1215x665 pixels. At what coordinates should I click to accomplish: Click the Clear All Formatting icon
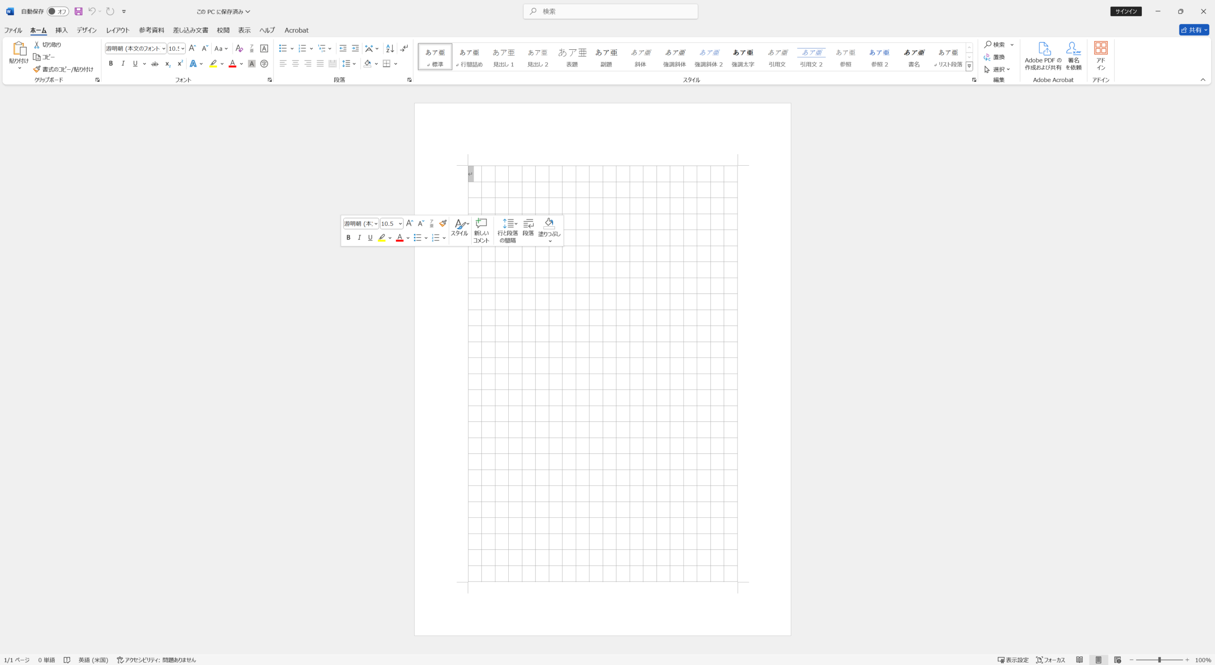click(x=239, y=48)
